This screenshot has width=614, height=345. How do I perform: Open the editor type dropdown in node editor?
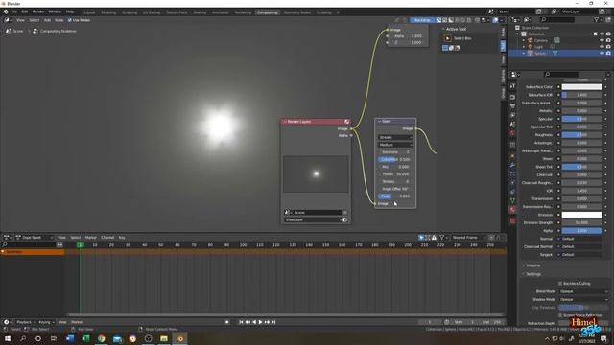click(x=8, y=20)
